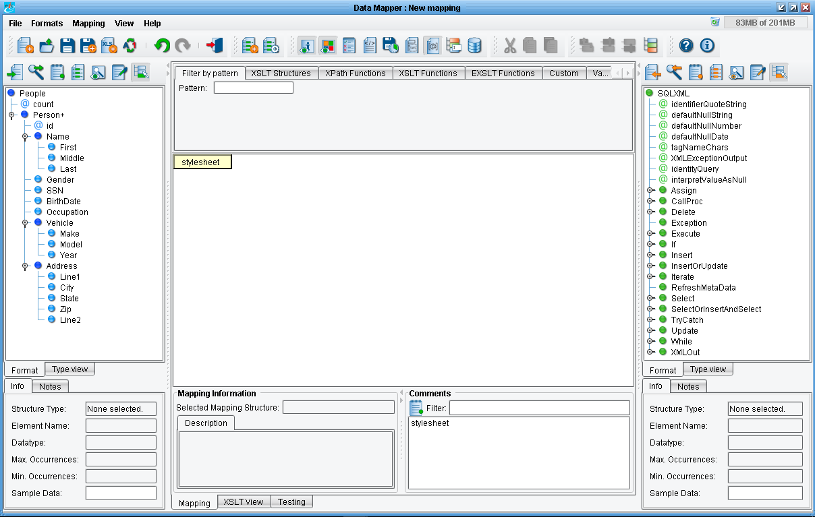This screenshot has height=517, width=815.
Task: Expand the XMLOut node
Action: [650, 353]
